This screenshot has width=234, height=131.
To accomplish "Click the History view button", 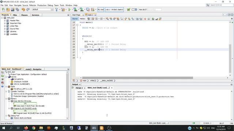I will 83,19.
